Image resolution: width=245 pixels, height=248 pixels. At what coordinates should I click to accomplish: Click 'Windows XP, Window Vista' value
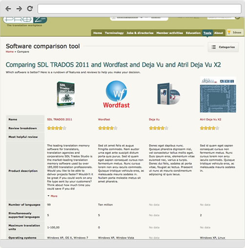(116, 238)
